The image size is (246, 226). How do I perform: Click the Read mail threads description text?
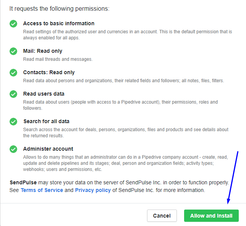point(58,59)
